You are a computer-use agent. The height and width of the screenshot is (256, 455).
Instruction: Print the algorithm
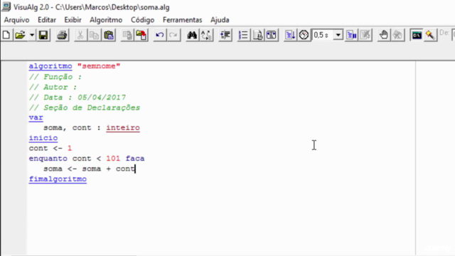(x=62, y=35)
